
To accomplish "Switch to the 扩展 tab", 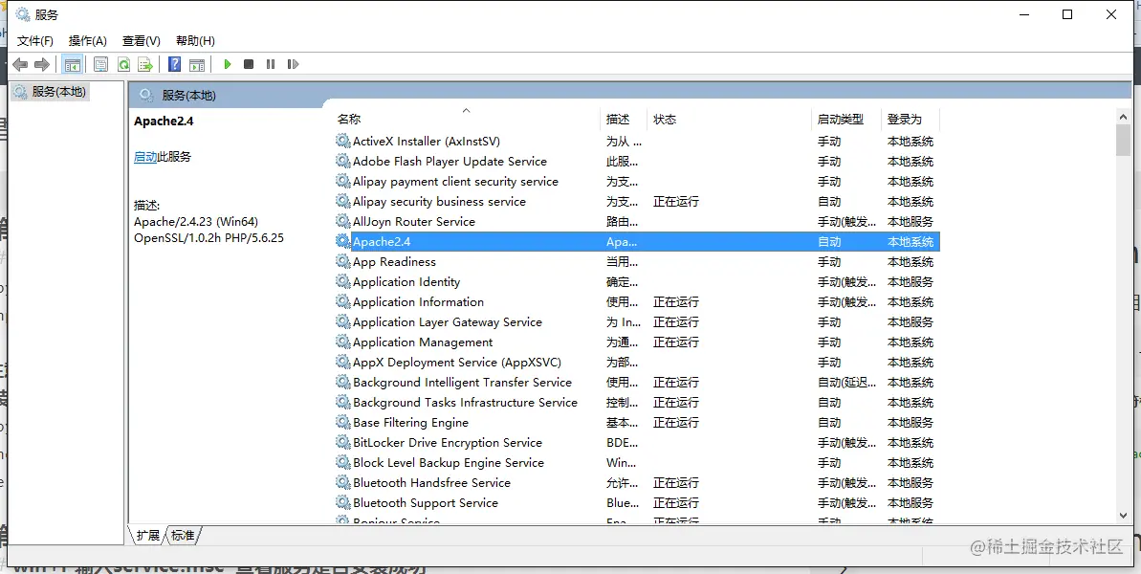I will 148,536.
